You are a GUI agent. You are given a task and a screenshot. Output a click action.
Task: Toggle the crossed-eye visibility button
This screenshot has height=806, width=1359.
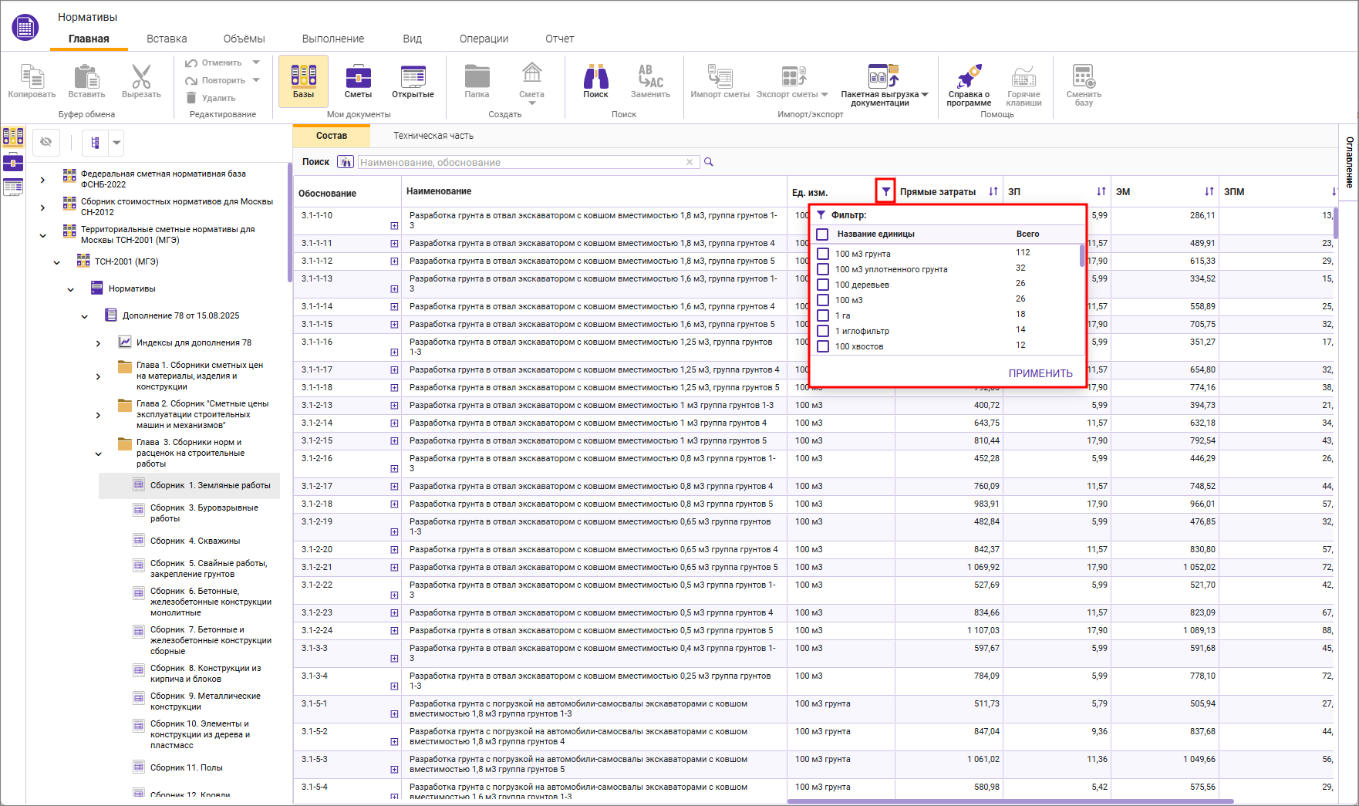pos(46,142)
